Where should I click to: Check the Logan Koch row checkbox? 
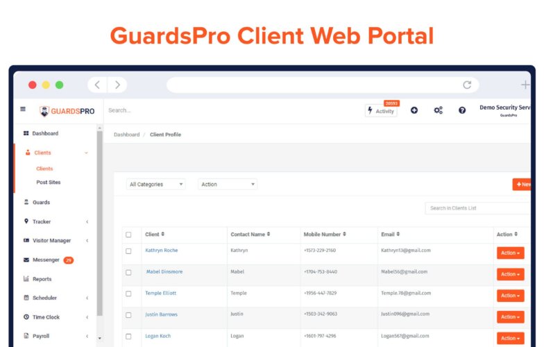(128, 336)
